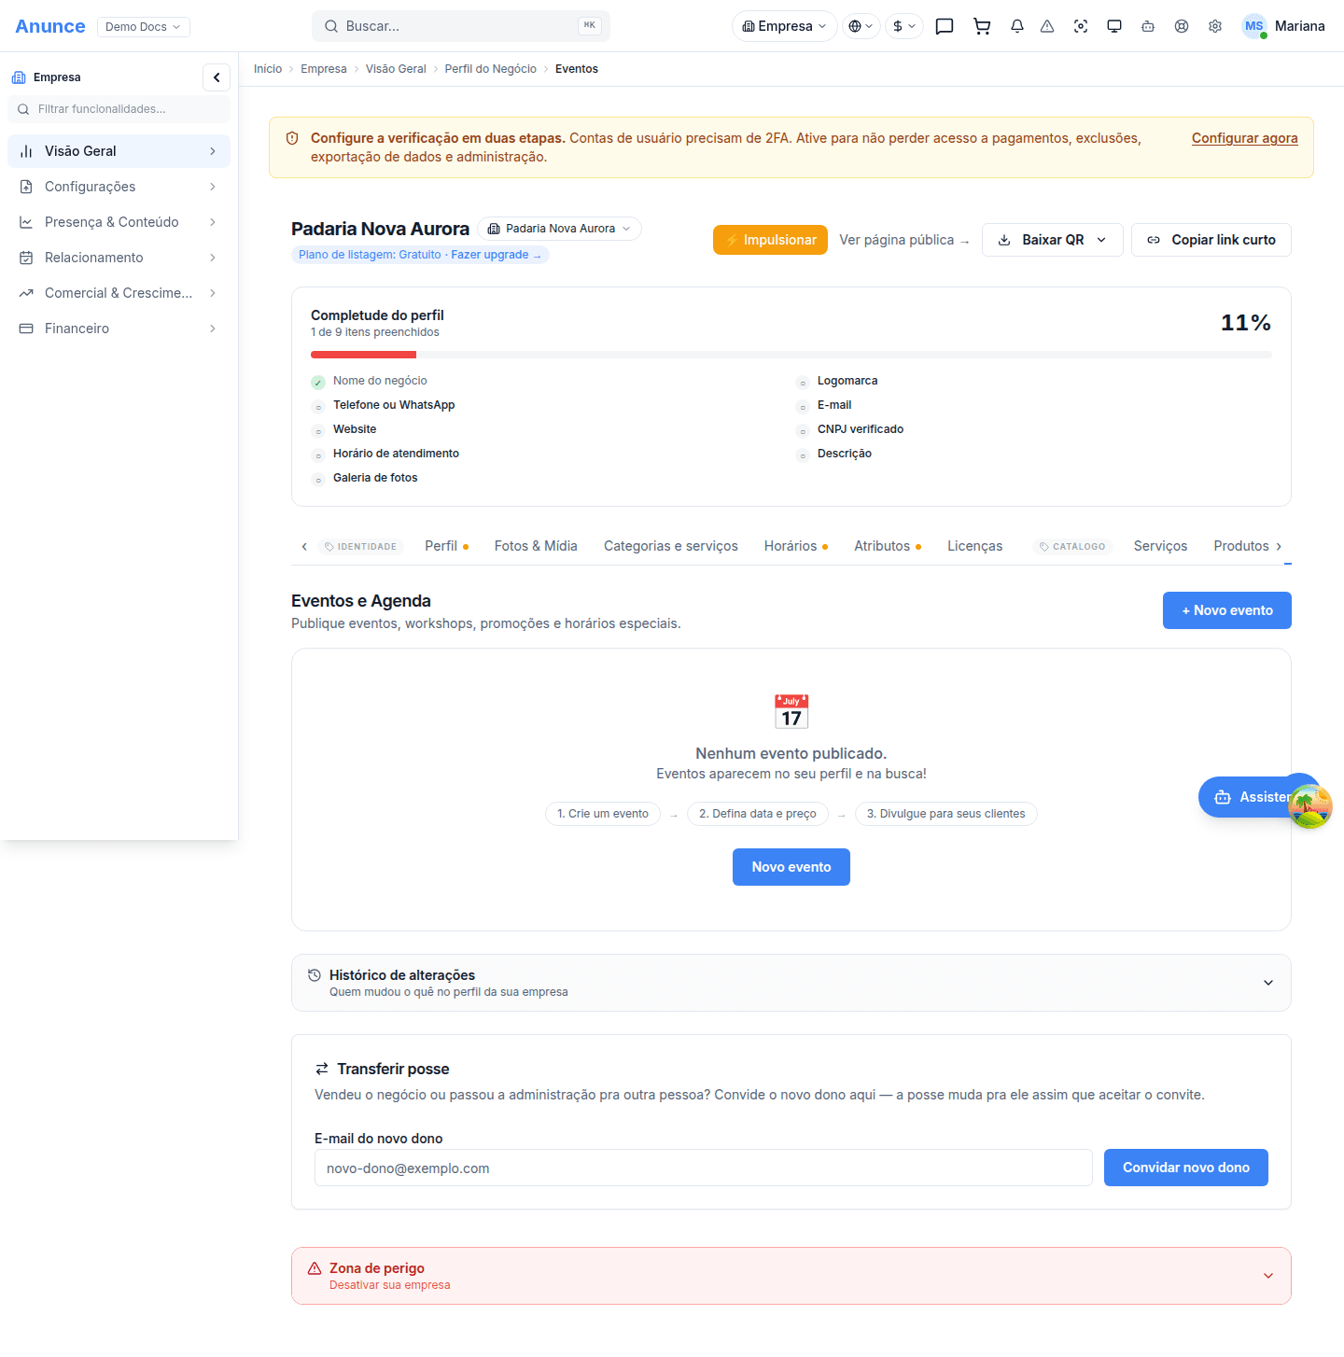Click the calendar icon in empty events state
The width and height of the screenshot is (1344, 1357).
791,711
